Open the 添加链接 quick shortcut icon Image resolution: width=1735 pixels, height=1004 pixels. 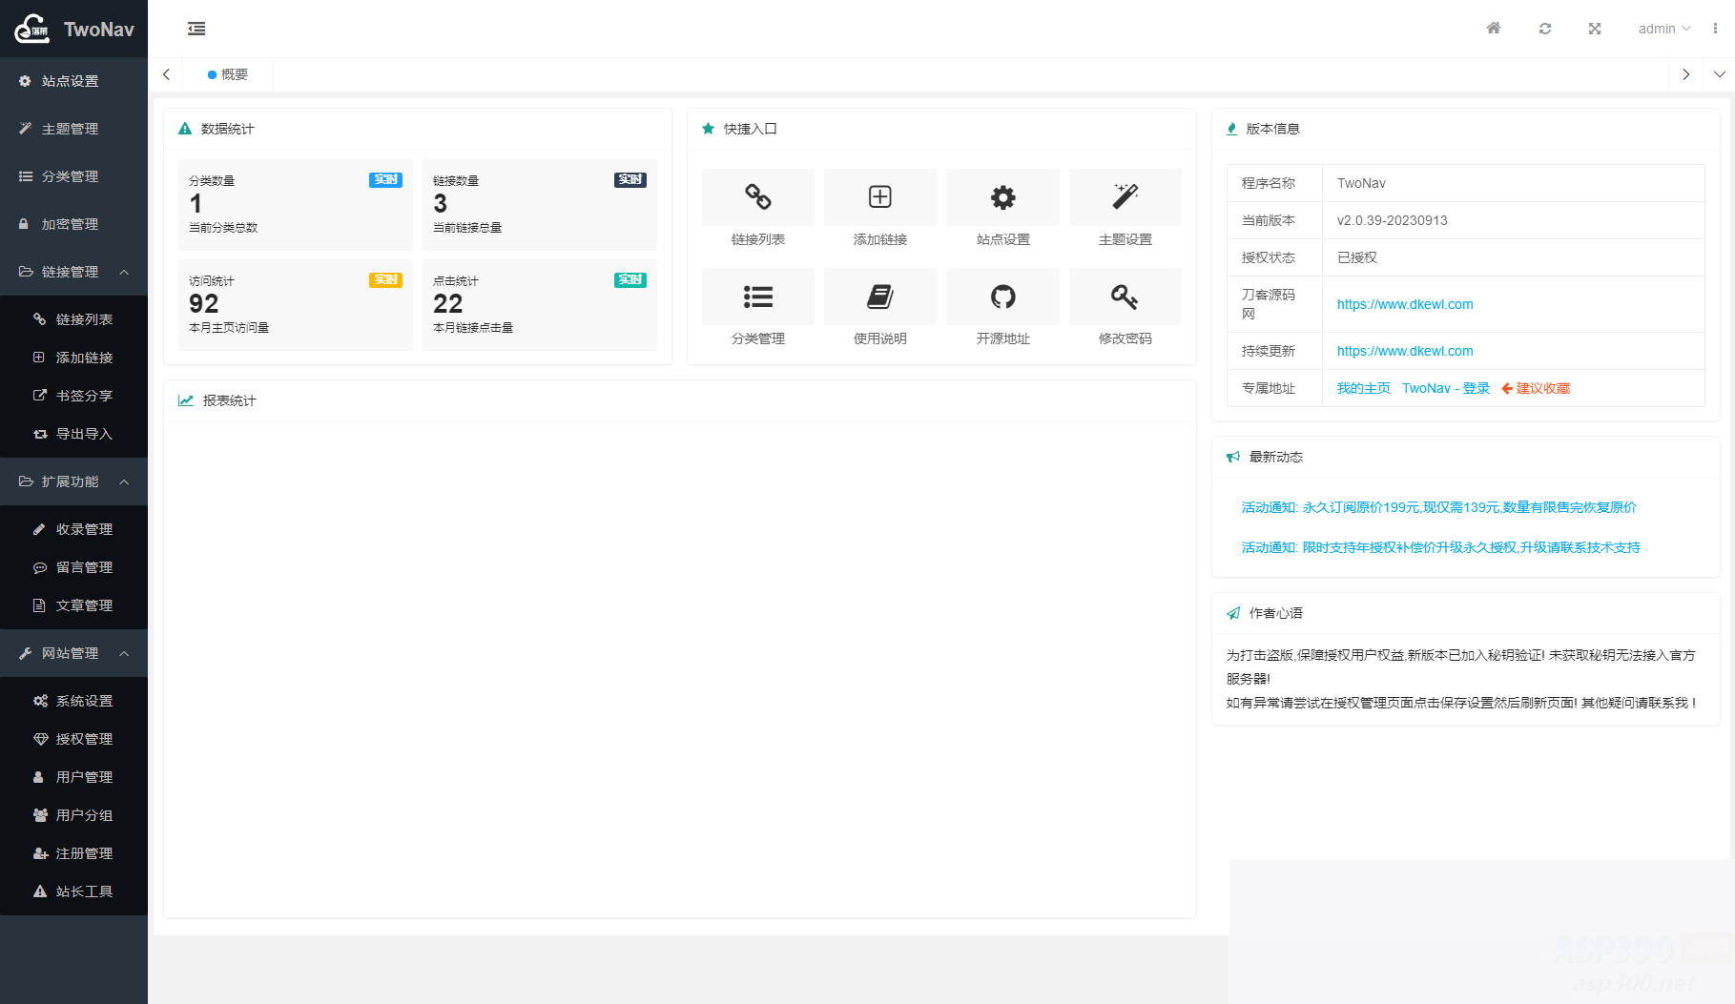[x=879, y=197]
